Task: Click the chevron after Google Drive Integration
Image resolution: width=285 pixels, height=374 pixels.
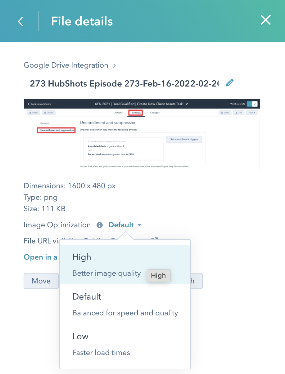Action: click(x=115, y=66)
